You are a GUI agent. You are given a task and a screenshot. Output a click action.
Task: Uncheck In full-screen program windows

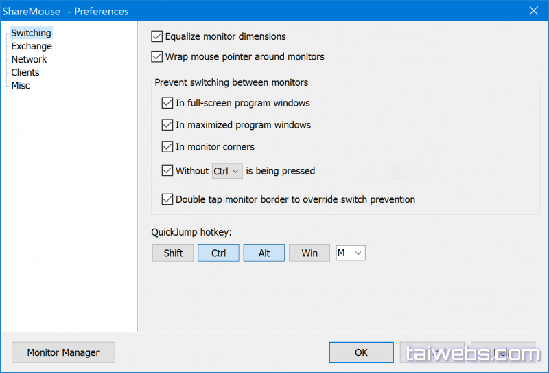coord(167,103)
